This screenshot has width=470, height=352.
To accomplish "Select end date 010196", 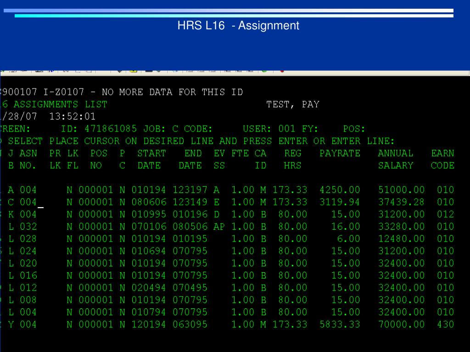I will tap(190, 214).
